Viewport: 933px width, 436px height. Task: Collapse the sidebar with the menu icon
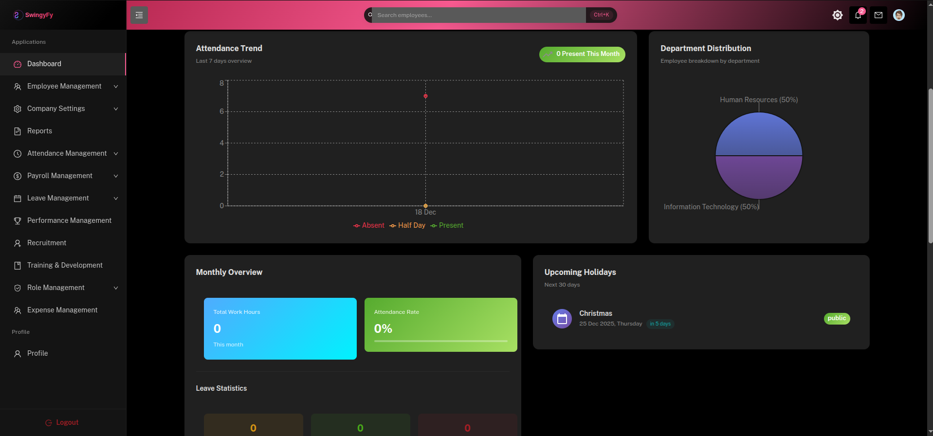click(x=139, y=15)
